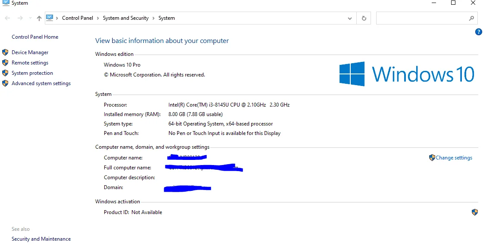483x248 pixels.
Task: Open Help with the question mark icon
Action: pyautogui.click(x=479, y=32)
